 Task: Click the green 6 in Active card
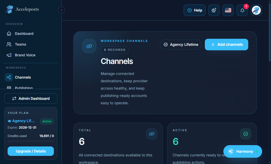pos(176,141)
